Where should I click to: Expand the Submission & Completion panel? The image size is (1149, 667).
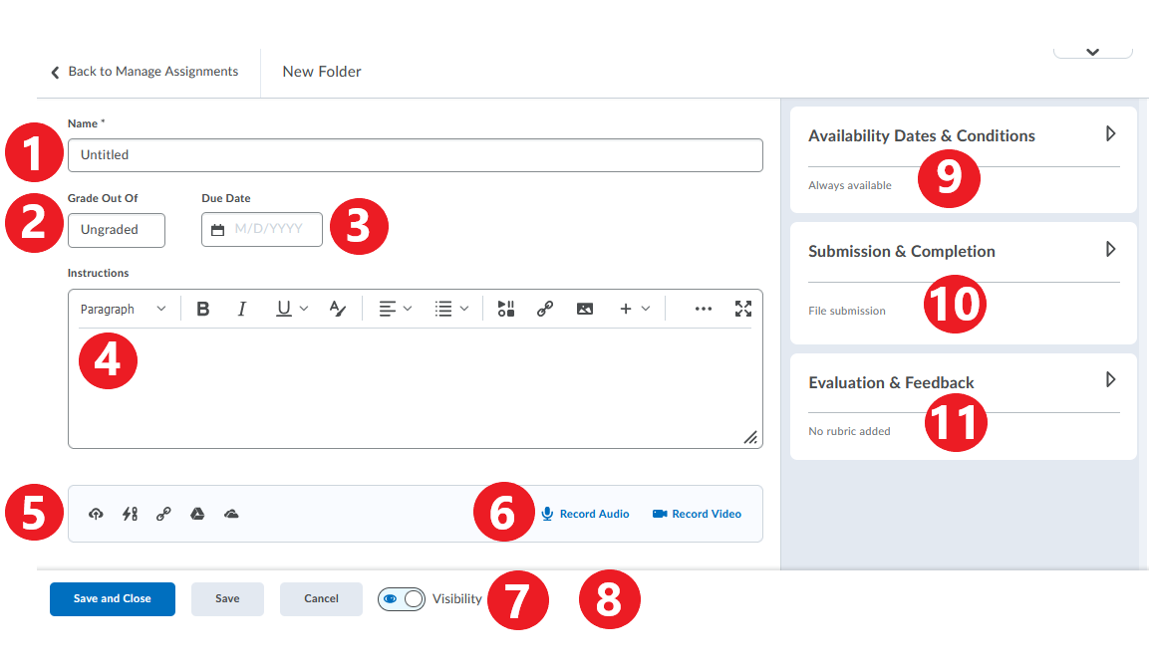[1110, 250]
